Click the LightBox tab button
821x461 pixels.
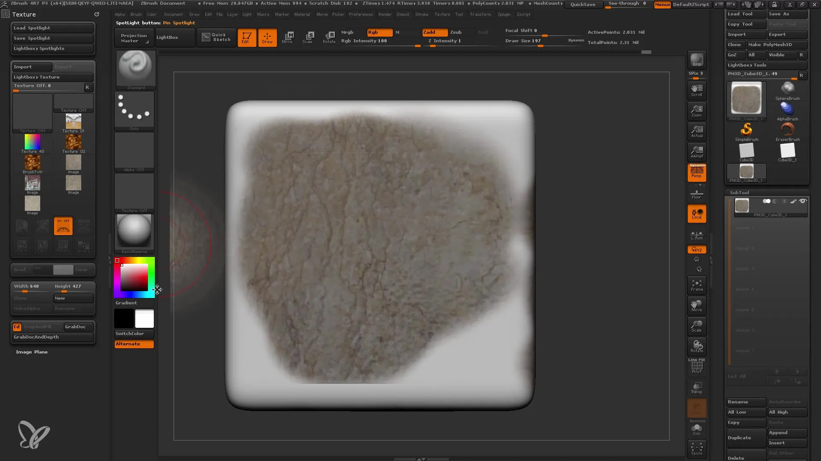(x=168, y=37)
